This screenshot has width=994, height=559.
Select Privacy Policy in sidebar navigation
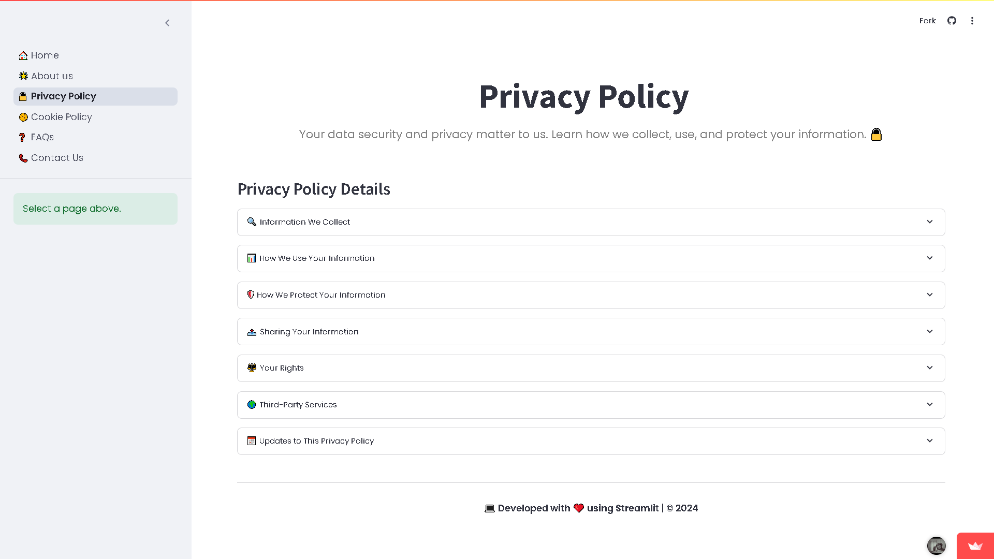click(95, 96)
